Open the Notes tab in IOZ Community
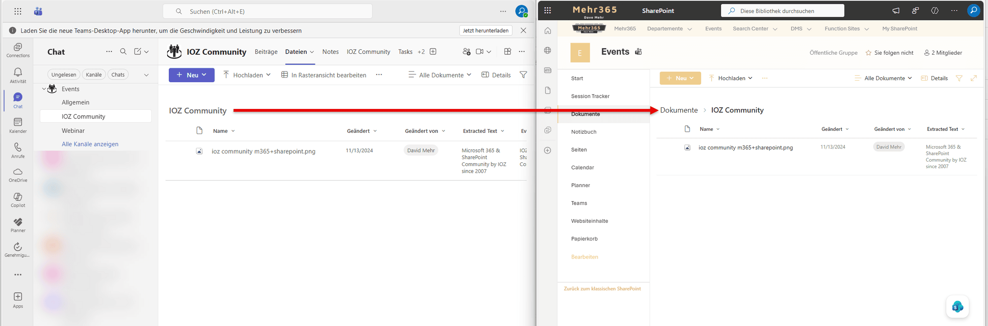The image size is (988, 326). point(330,52)
